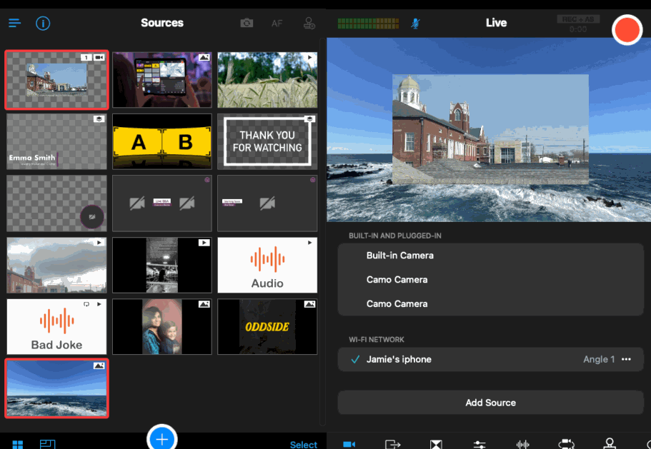Select the picture-in-picture building source thumbnail
This screenshot has height=449, width=651.
[57, 80]
